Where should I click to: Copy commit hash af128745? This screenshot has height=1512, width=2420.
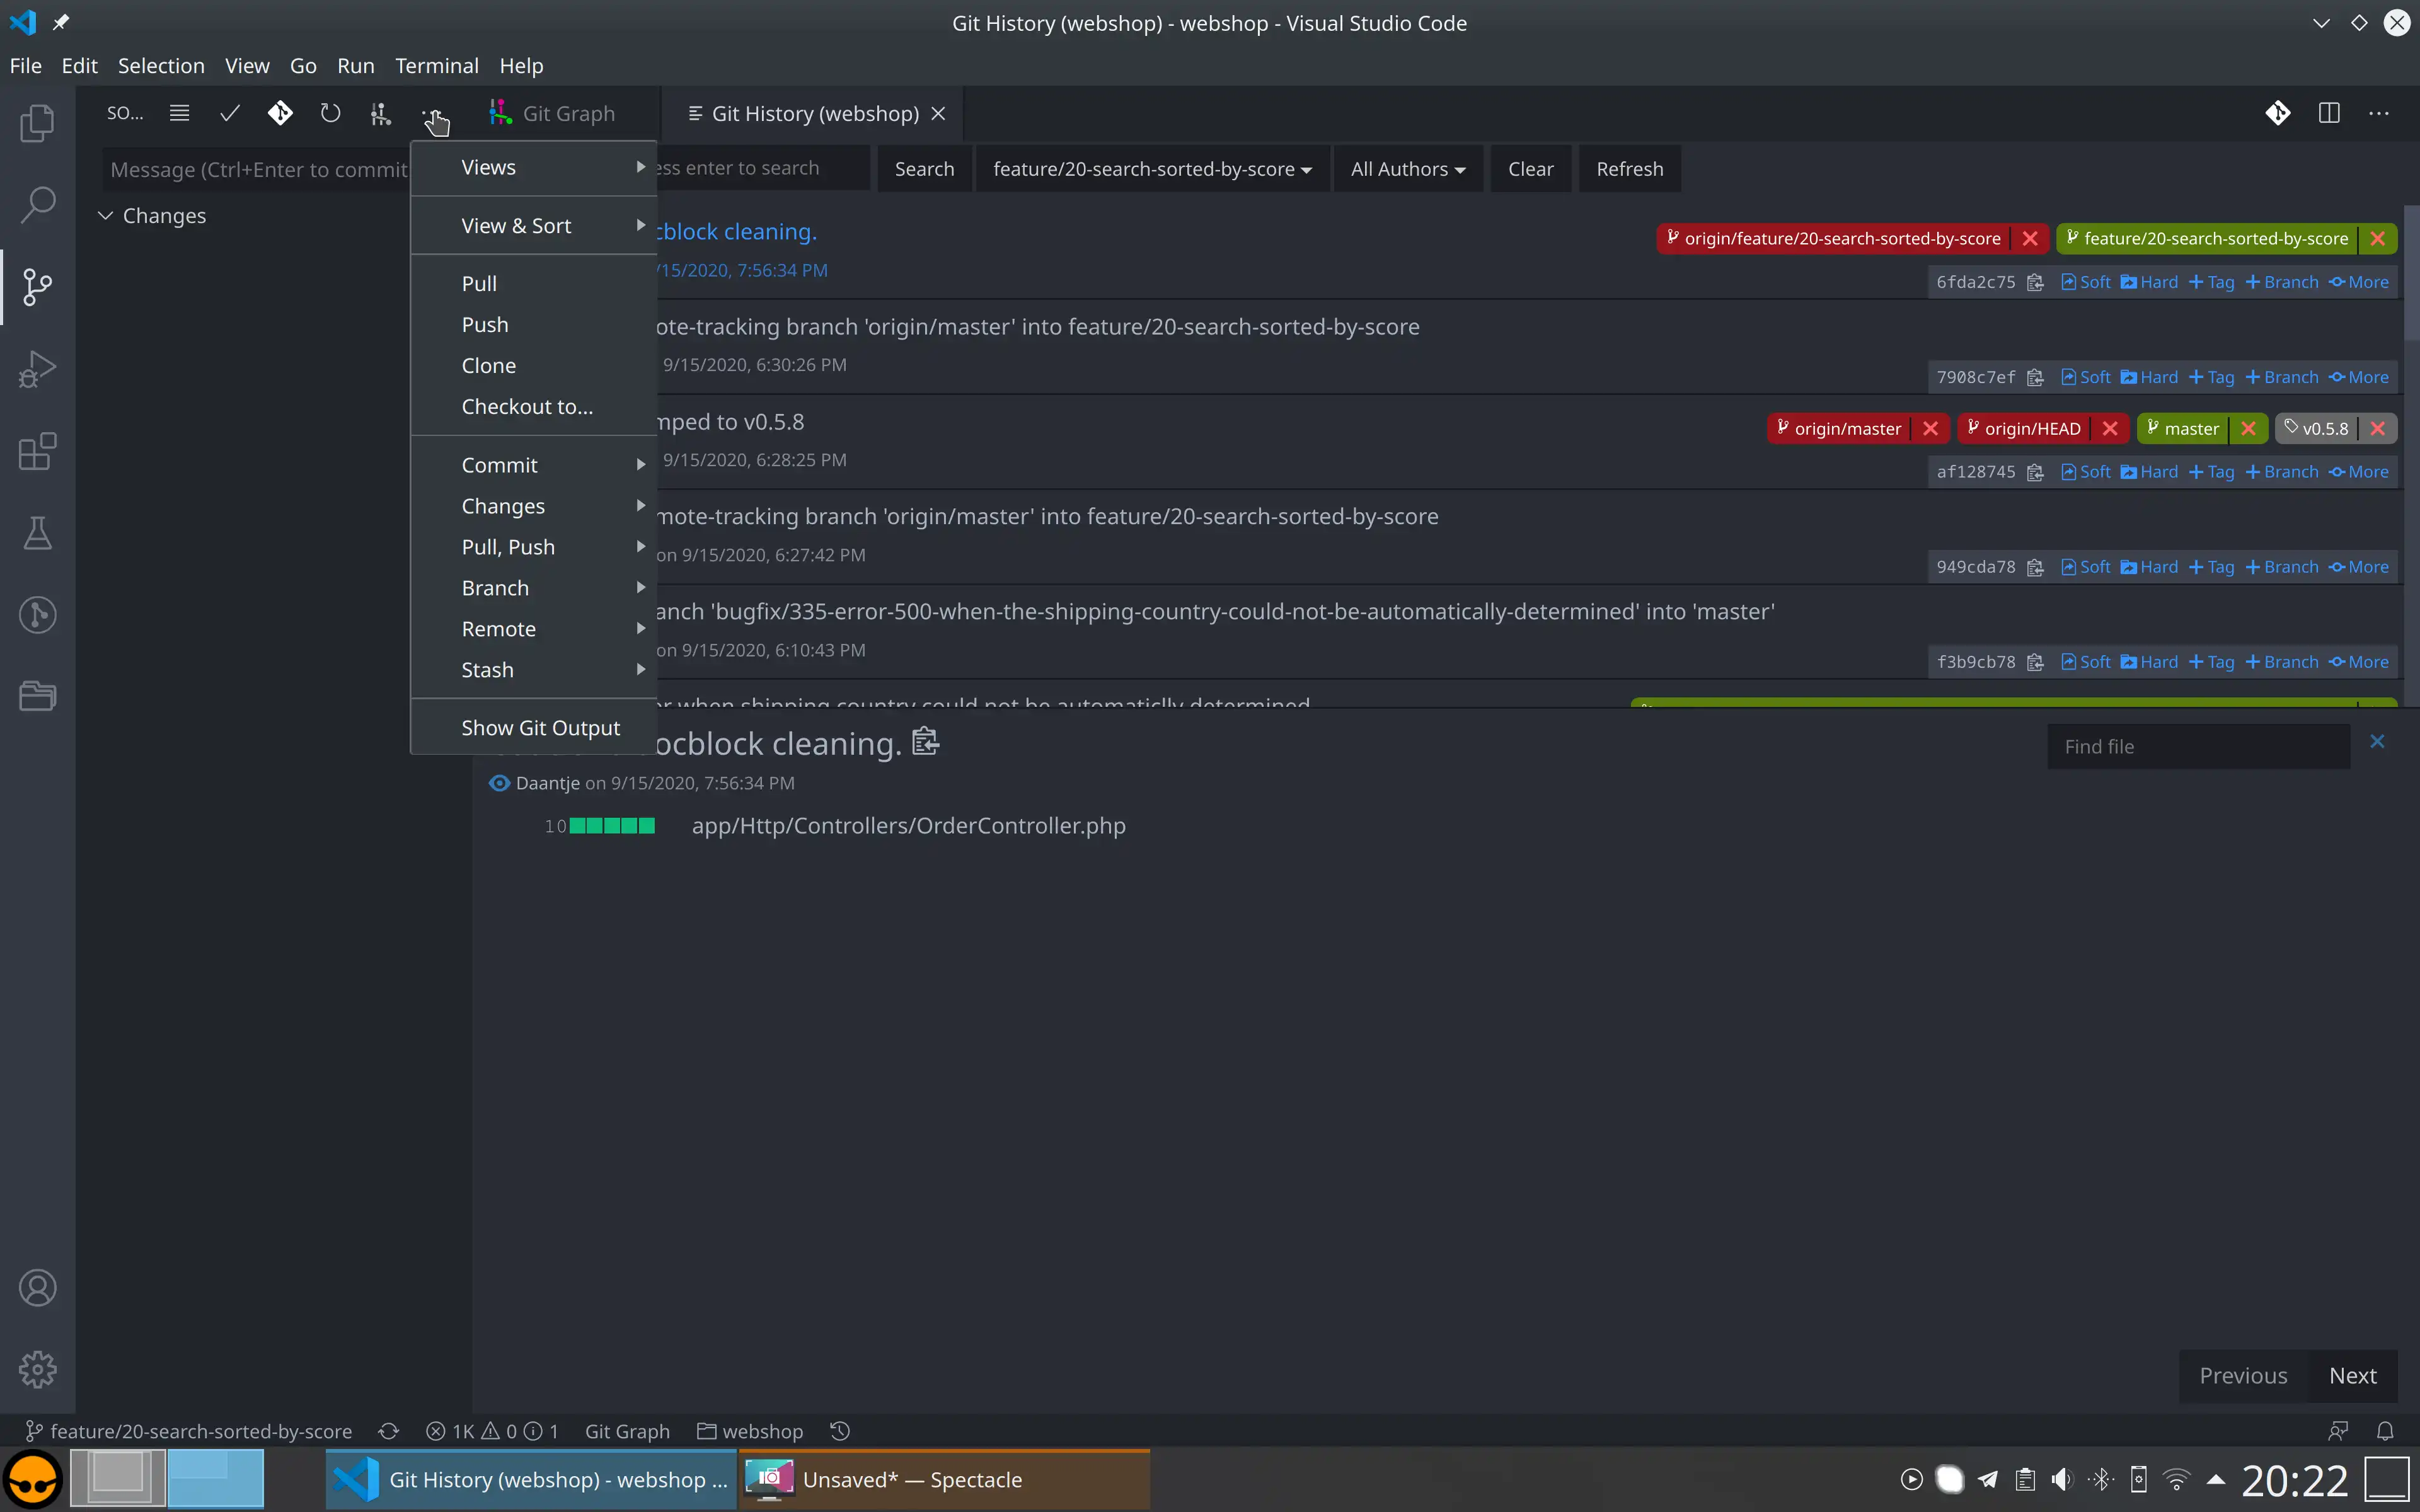(2035, 472)
